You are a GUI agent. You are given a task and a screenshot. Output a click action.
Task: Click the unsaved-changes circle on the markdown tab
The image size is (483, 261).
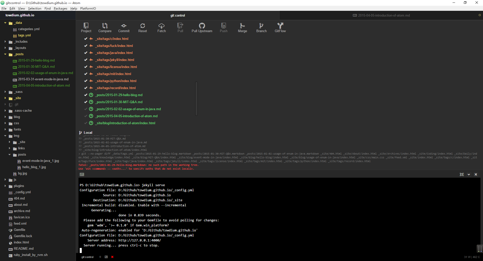479,15
